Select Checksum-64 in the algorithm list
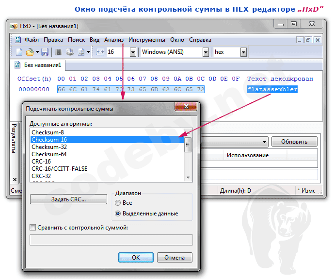This screenshot has width=334, height=279. tap(107, 154)
